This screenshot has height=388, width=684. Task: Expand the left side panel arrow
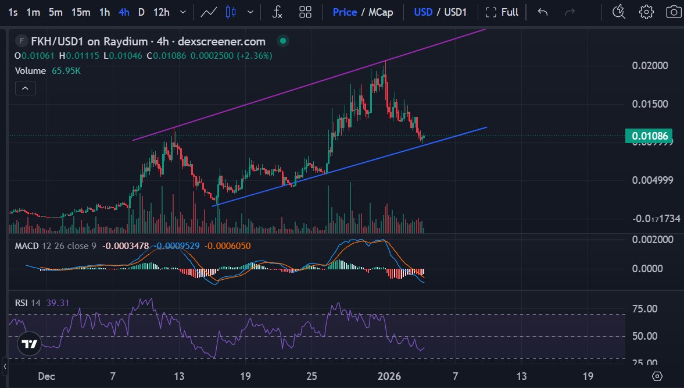[x=5, y=366]
